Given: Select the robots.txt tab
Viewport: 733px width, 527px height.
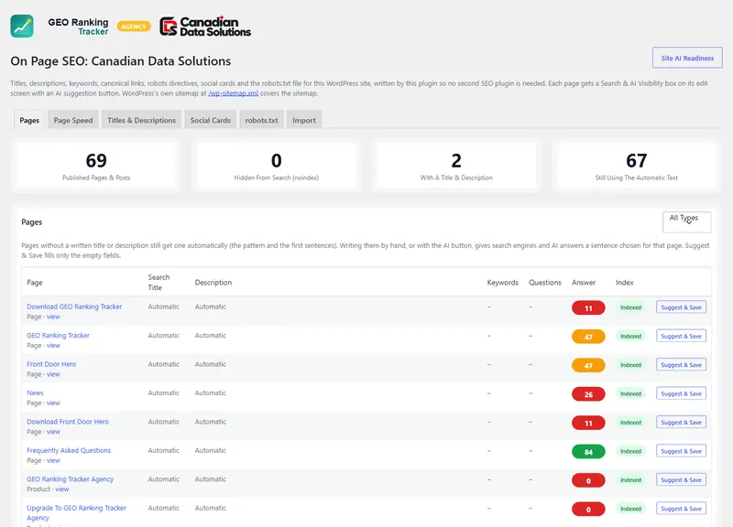Looking at the screenshot, I should coord(262,120).
